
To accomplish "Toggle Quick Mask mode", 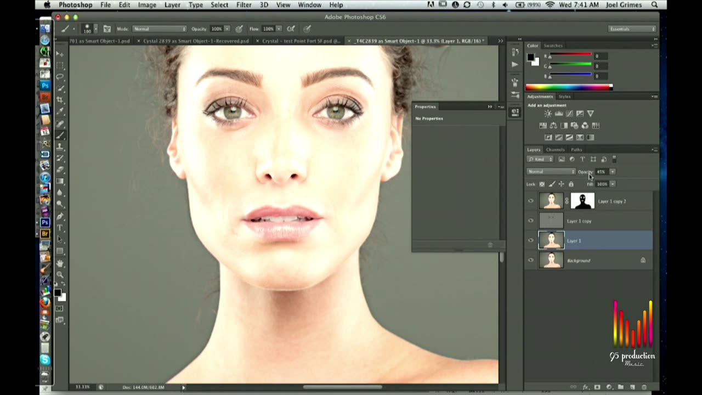I will pos(60,308).
